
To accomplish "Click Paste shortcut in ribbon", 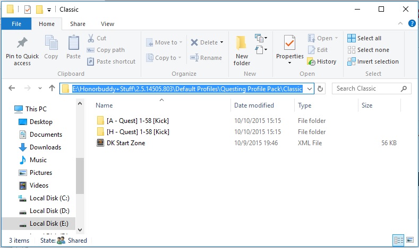I will click(x=111, y=61).
